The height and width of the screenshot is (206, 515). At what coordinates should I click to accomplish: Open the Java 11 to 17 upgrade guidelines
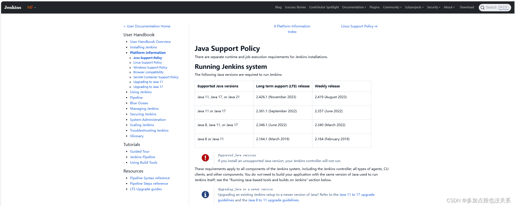(357, 195)
